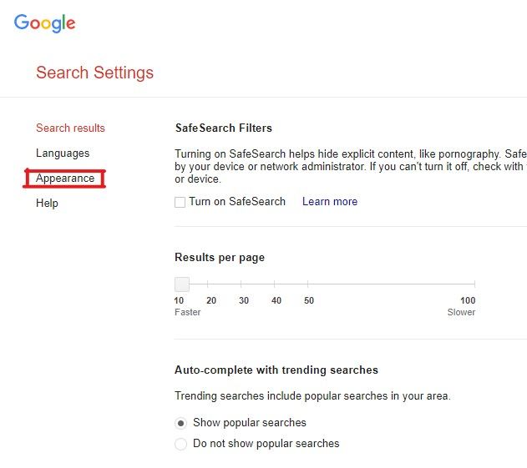The image size is (527, 468).
Task: Set results per page to 30
Action: pos(241,284)
